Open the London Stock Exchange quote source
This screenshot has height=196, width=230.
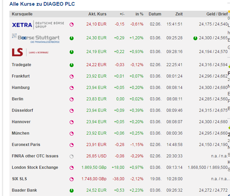pos(35,167)
